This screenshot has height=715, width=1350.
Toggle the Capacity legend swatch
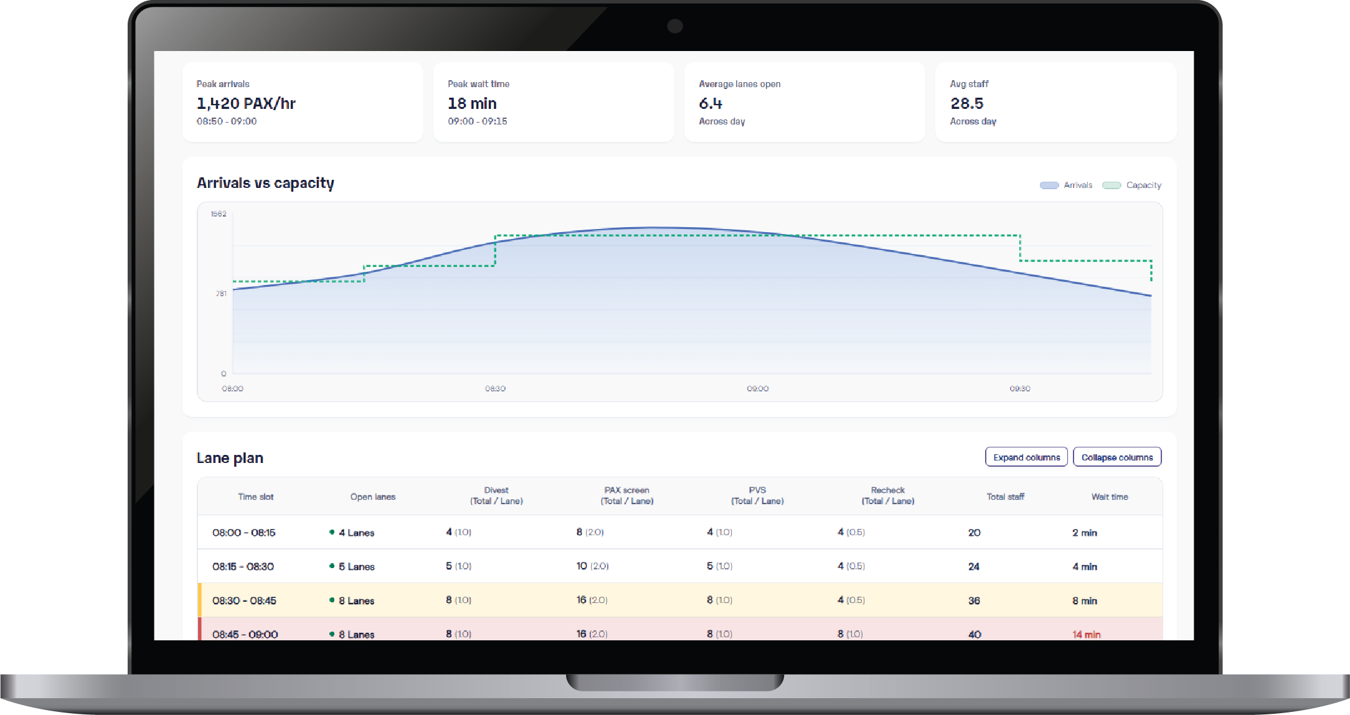click(x=1112, y=185)
